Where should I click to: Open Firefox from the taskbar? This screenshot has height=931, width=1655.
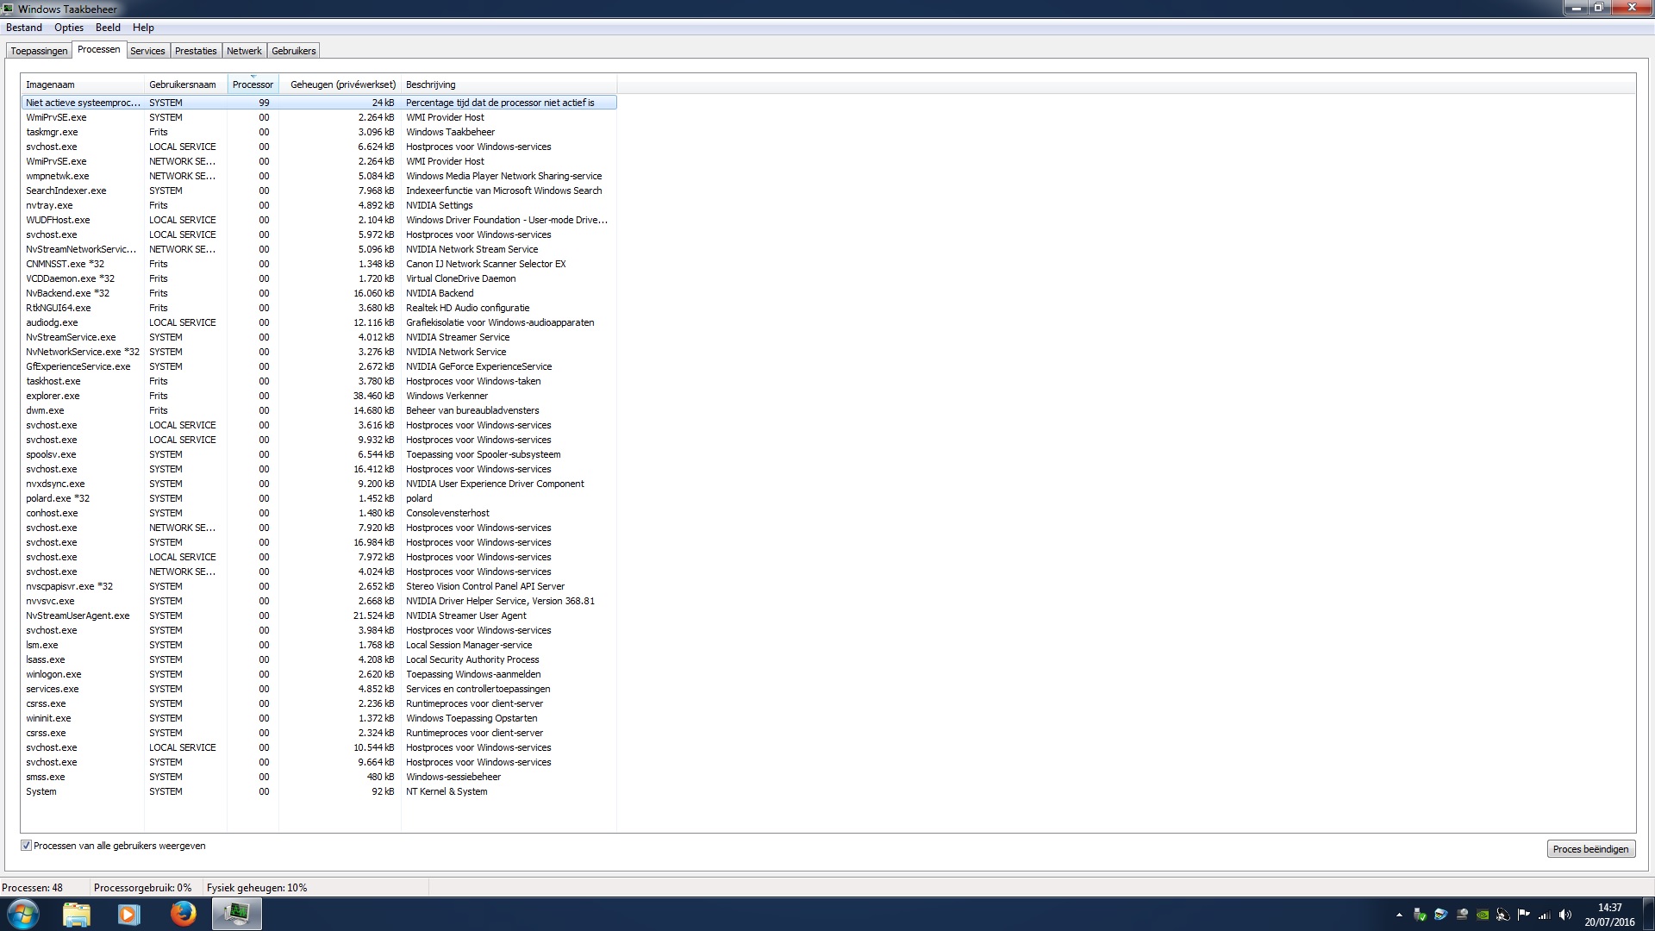tap(183, 914)
